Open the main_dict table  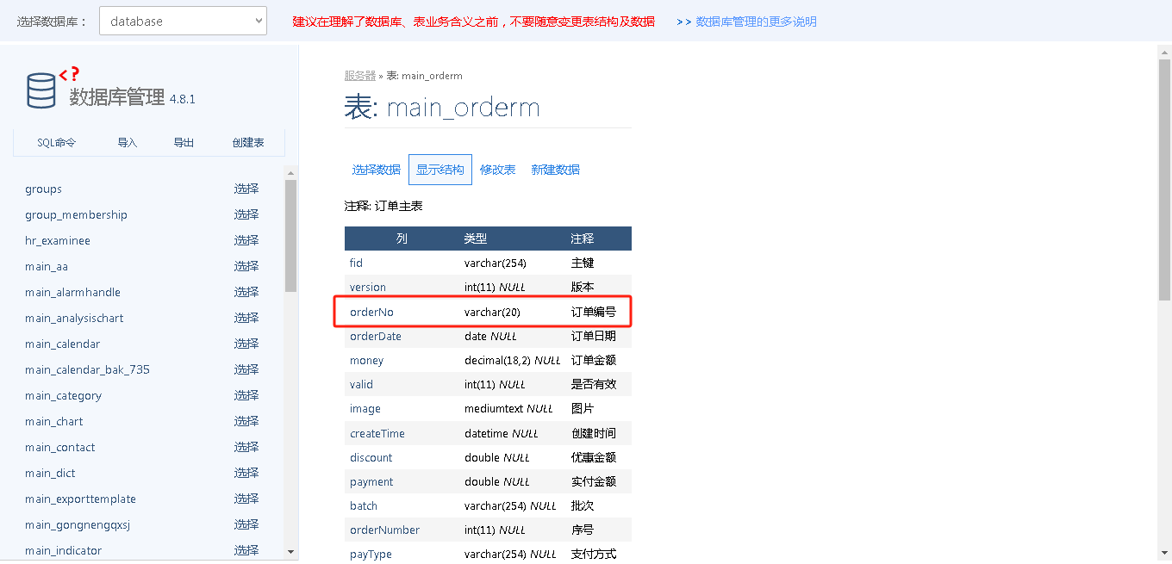click(x=50, y=474)
